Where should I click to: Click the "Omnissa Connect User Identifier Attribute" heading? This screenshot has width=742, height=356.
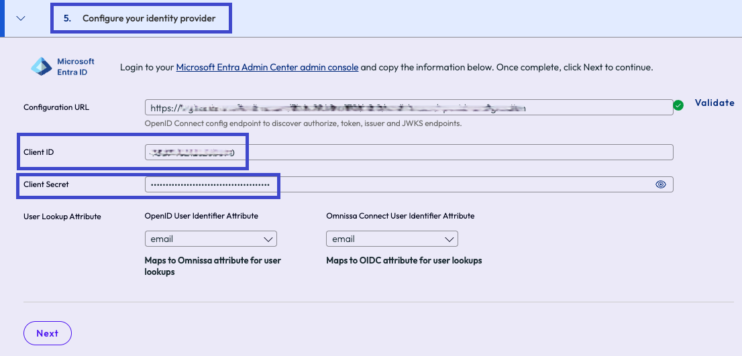coord(401,216)
